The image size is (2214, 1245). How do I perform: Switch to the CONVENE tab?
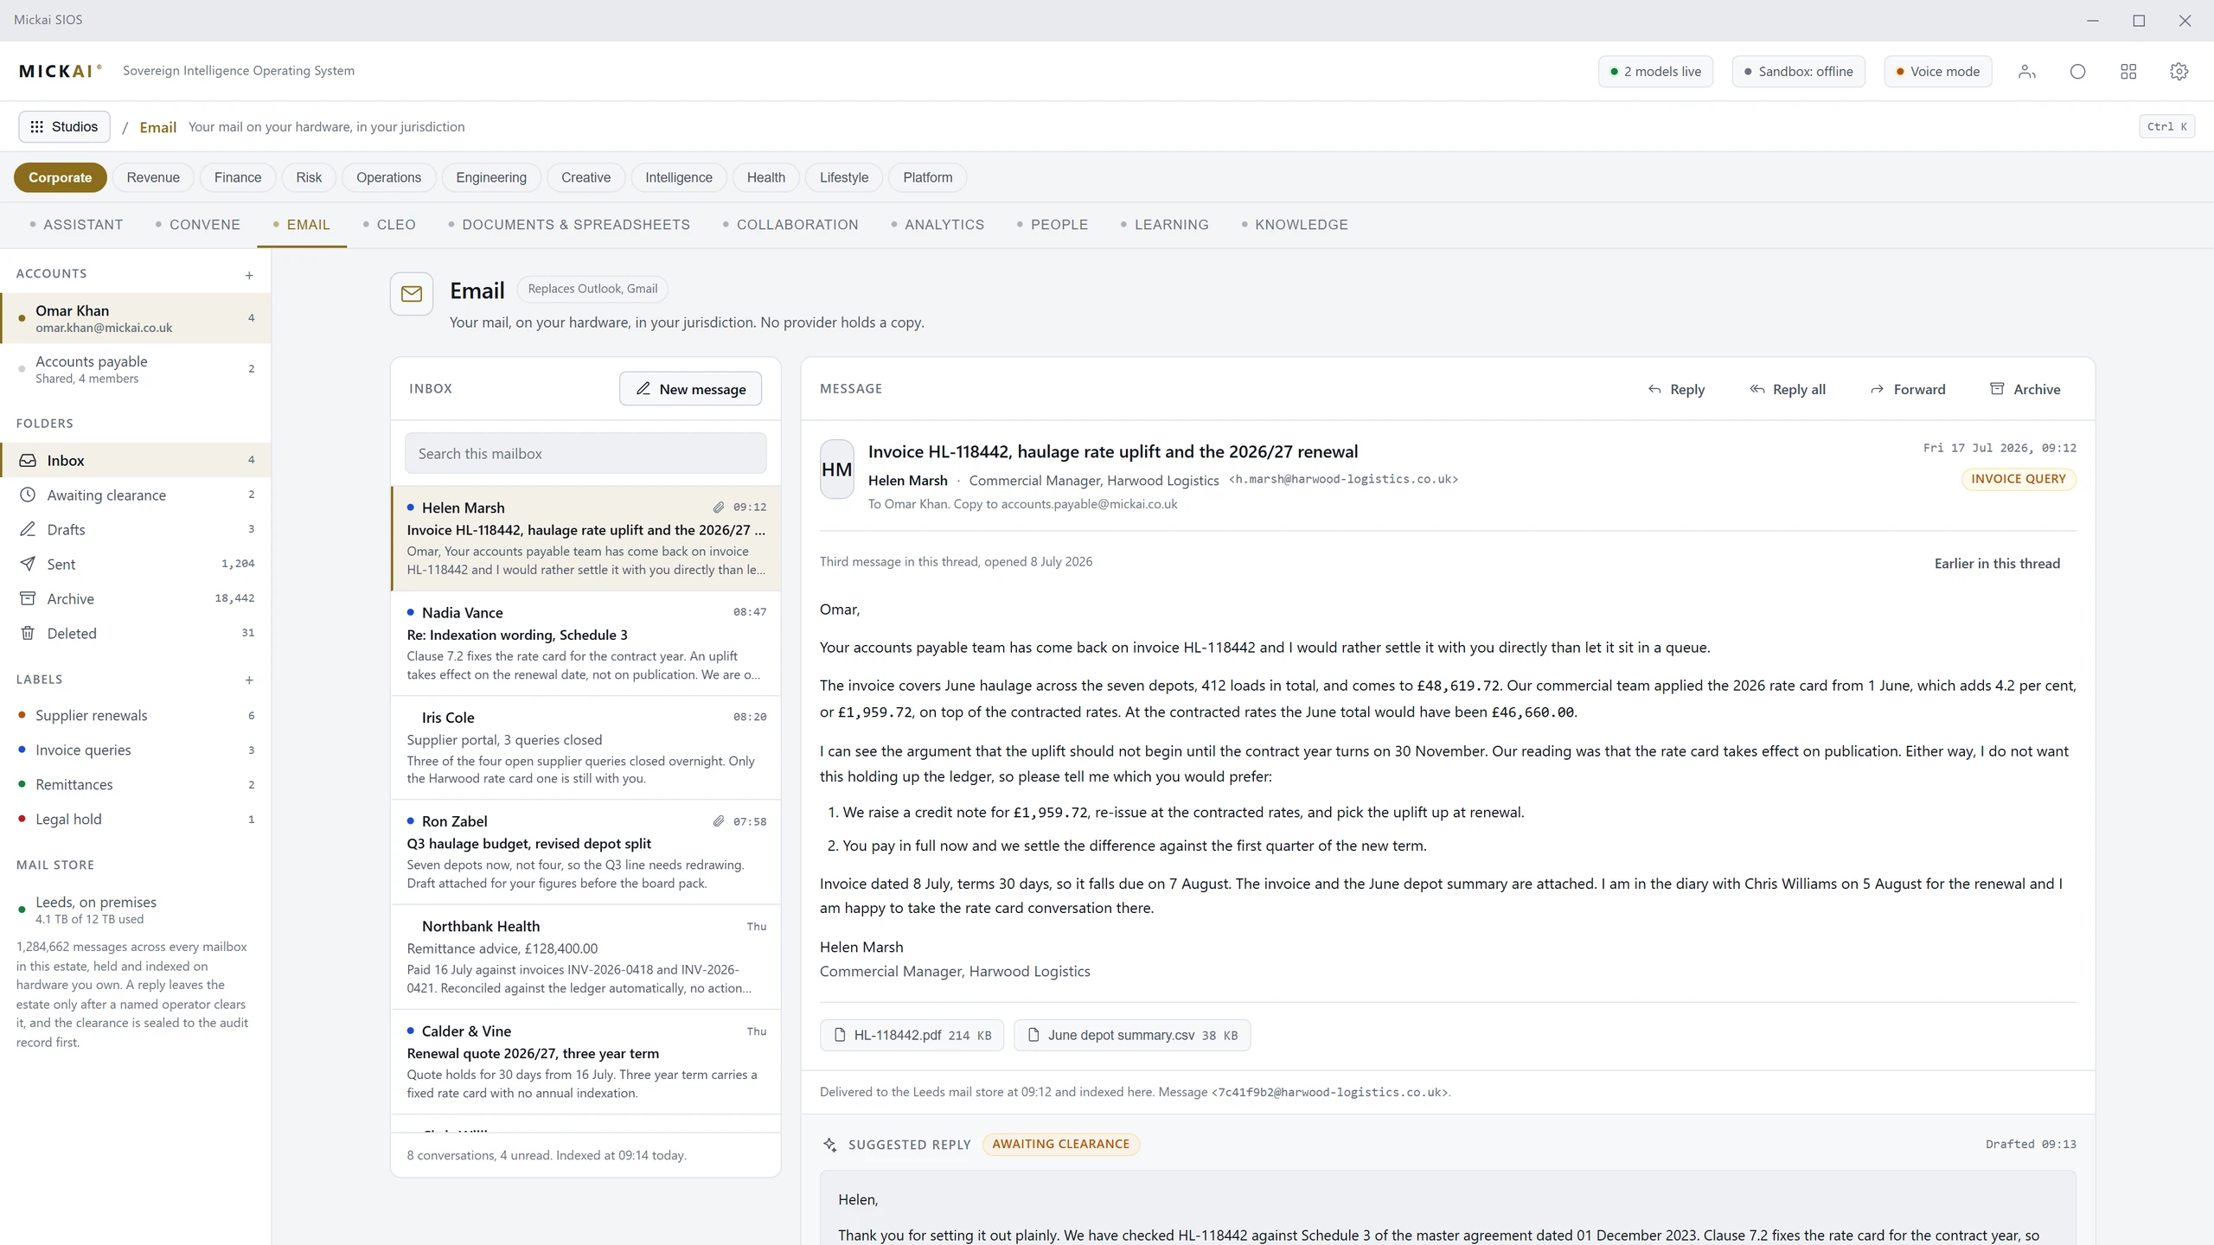click(x=197, y=225)
